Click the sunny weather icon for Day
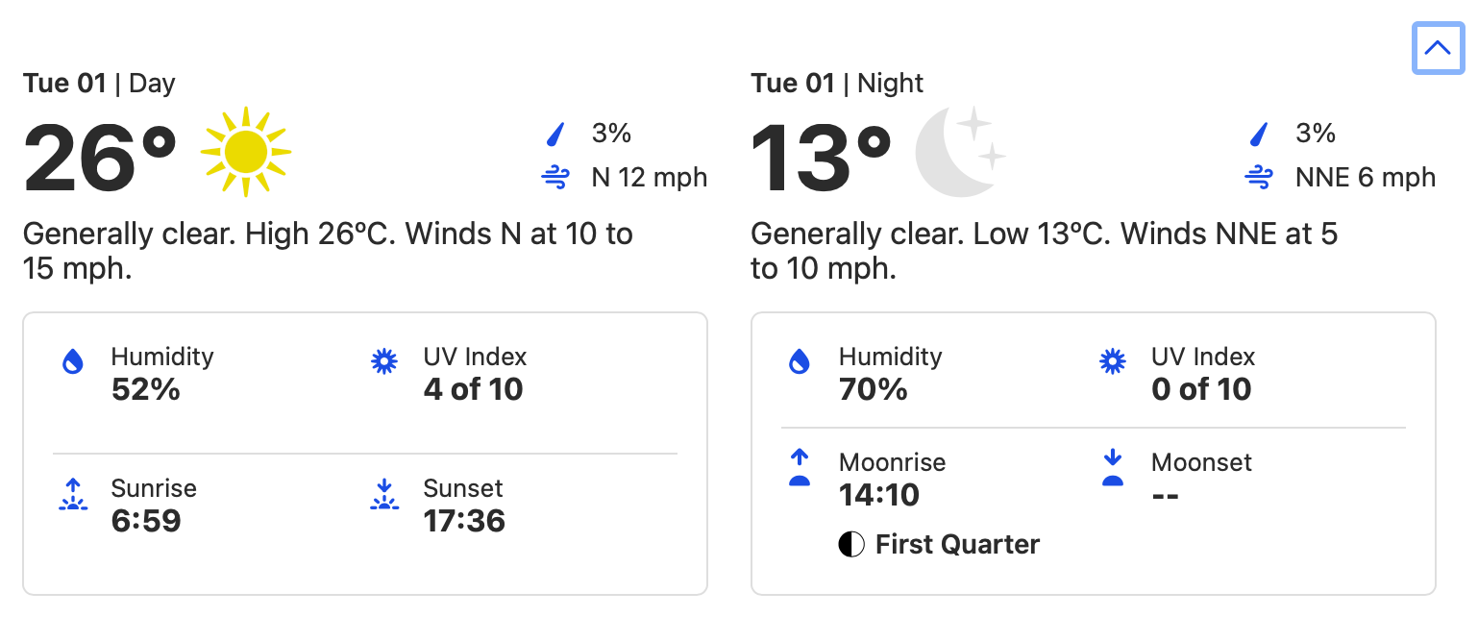This screenshot has height=617, width=1478. coord(246,152)
